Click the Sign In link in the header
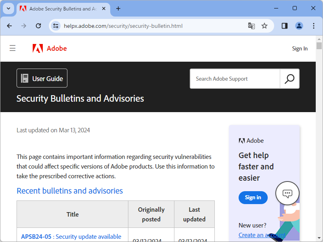 (300, 48)
